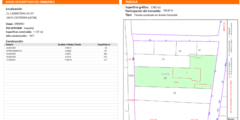Click parcel 04 on the map
This screenshot has height=120, width=240.
199,50
